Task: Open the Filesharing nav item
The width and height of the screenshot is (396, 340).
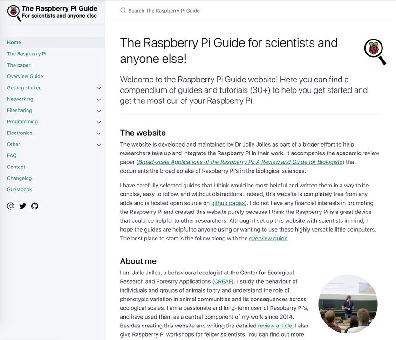Action: click(20, 111)
